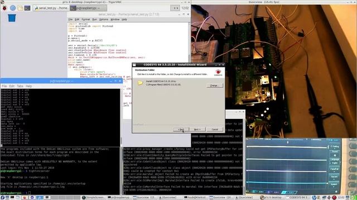Open File menu in serial_test.py IDLE window
The height and width of the screenshot is (200, 357).
click(x=70, y=19)
